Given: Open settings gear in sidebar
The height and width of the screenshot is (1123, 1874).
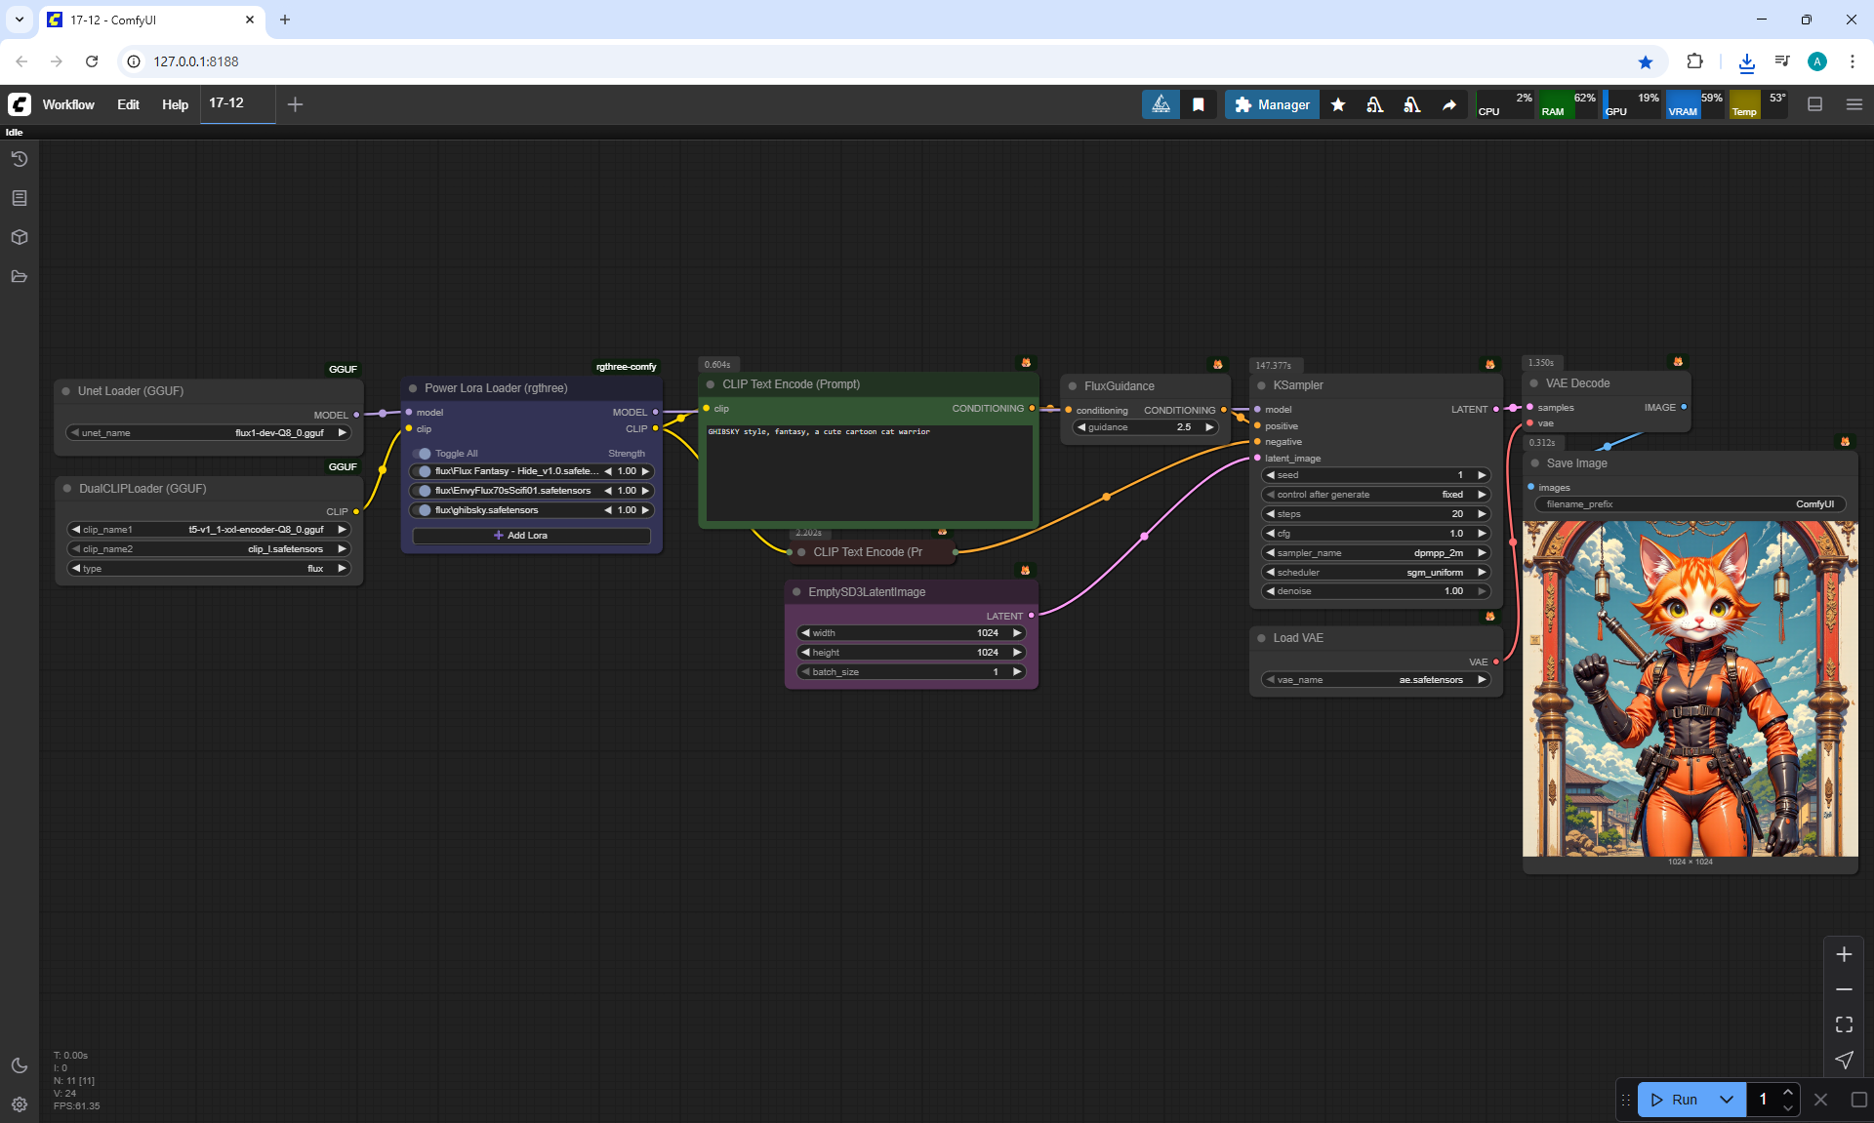Looking at the screenshot, I should tap(20, 1104).
